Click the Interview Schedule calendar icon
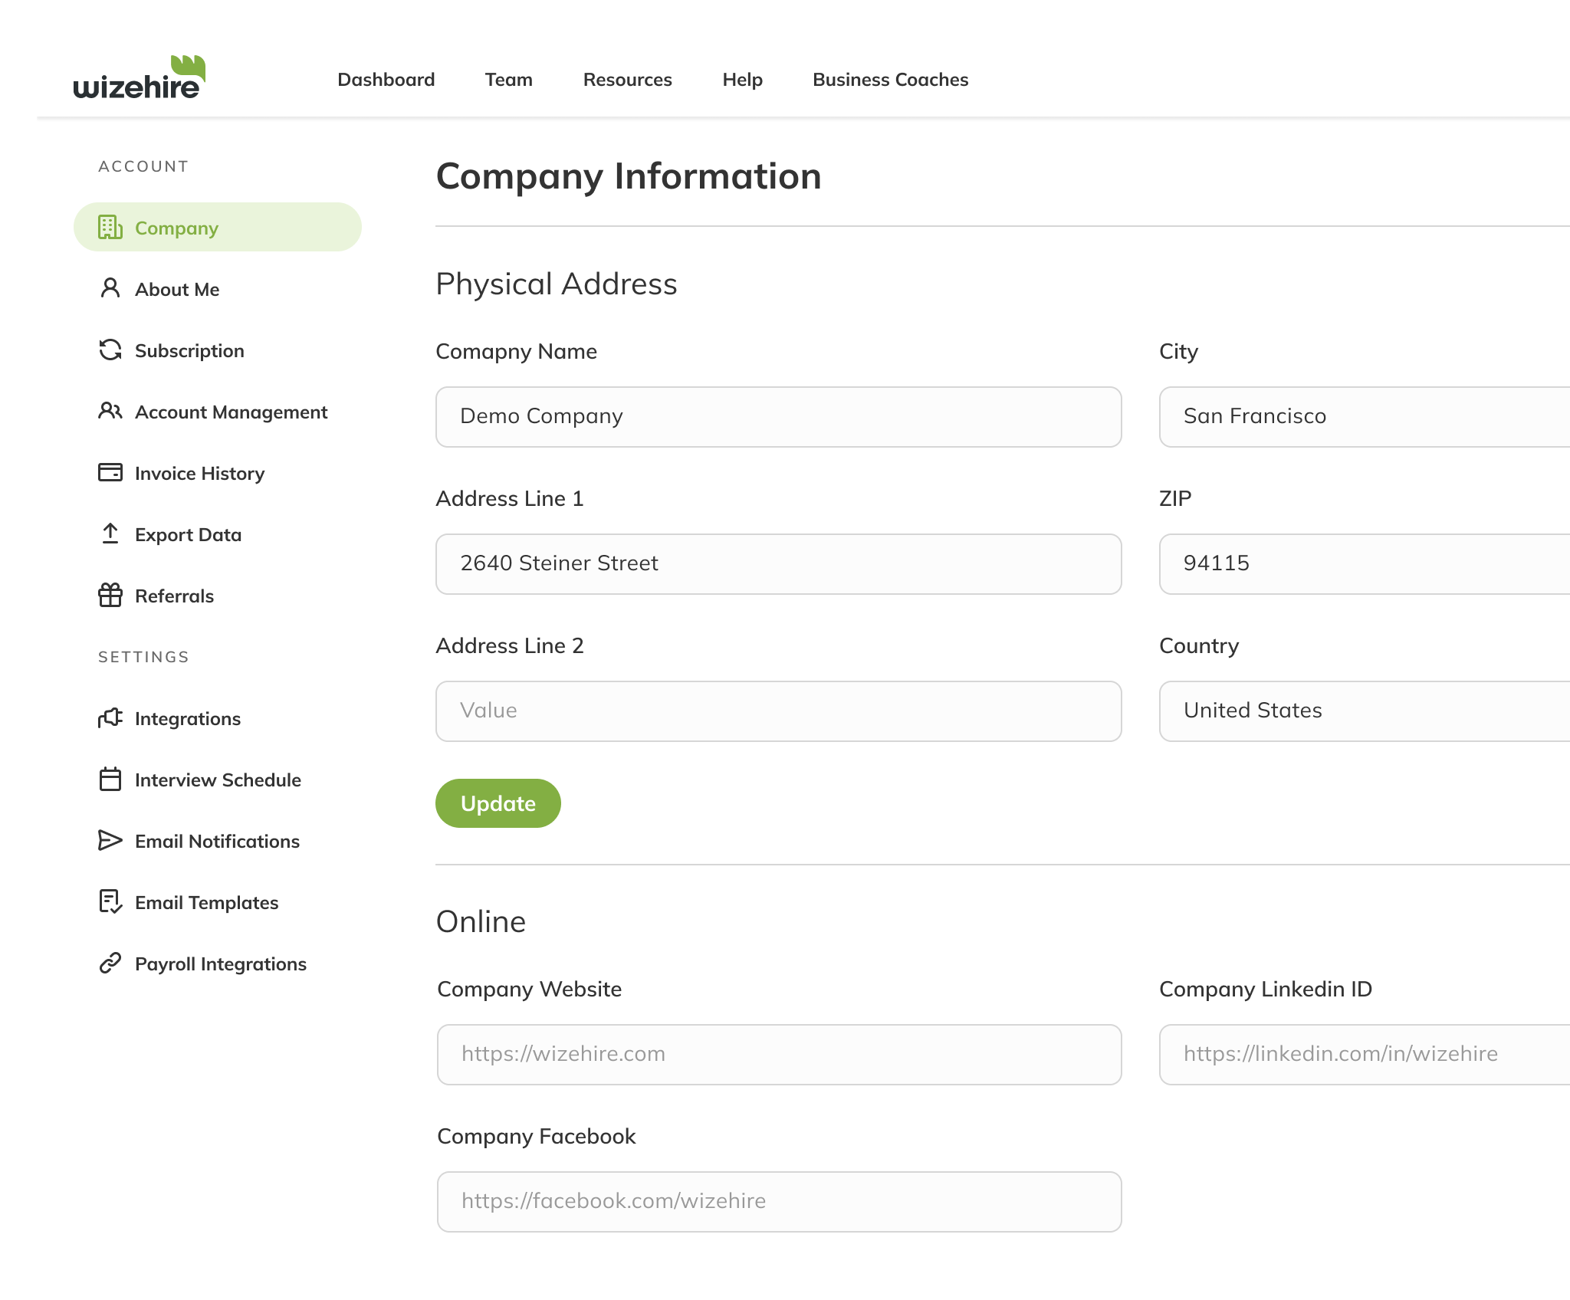The height and width of the screenshot is (1300, 1570). tap(110, 779)
